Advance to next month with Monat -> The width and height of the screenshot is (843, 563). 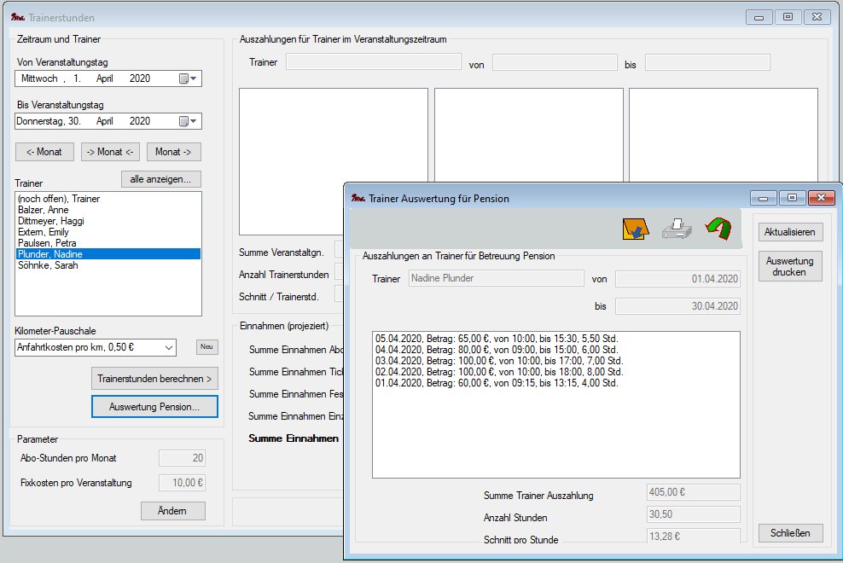(174, 152)
